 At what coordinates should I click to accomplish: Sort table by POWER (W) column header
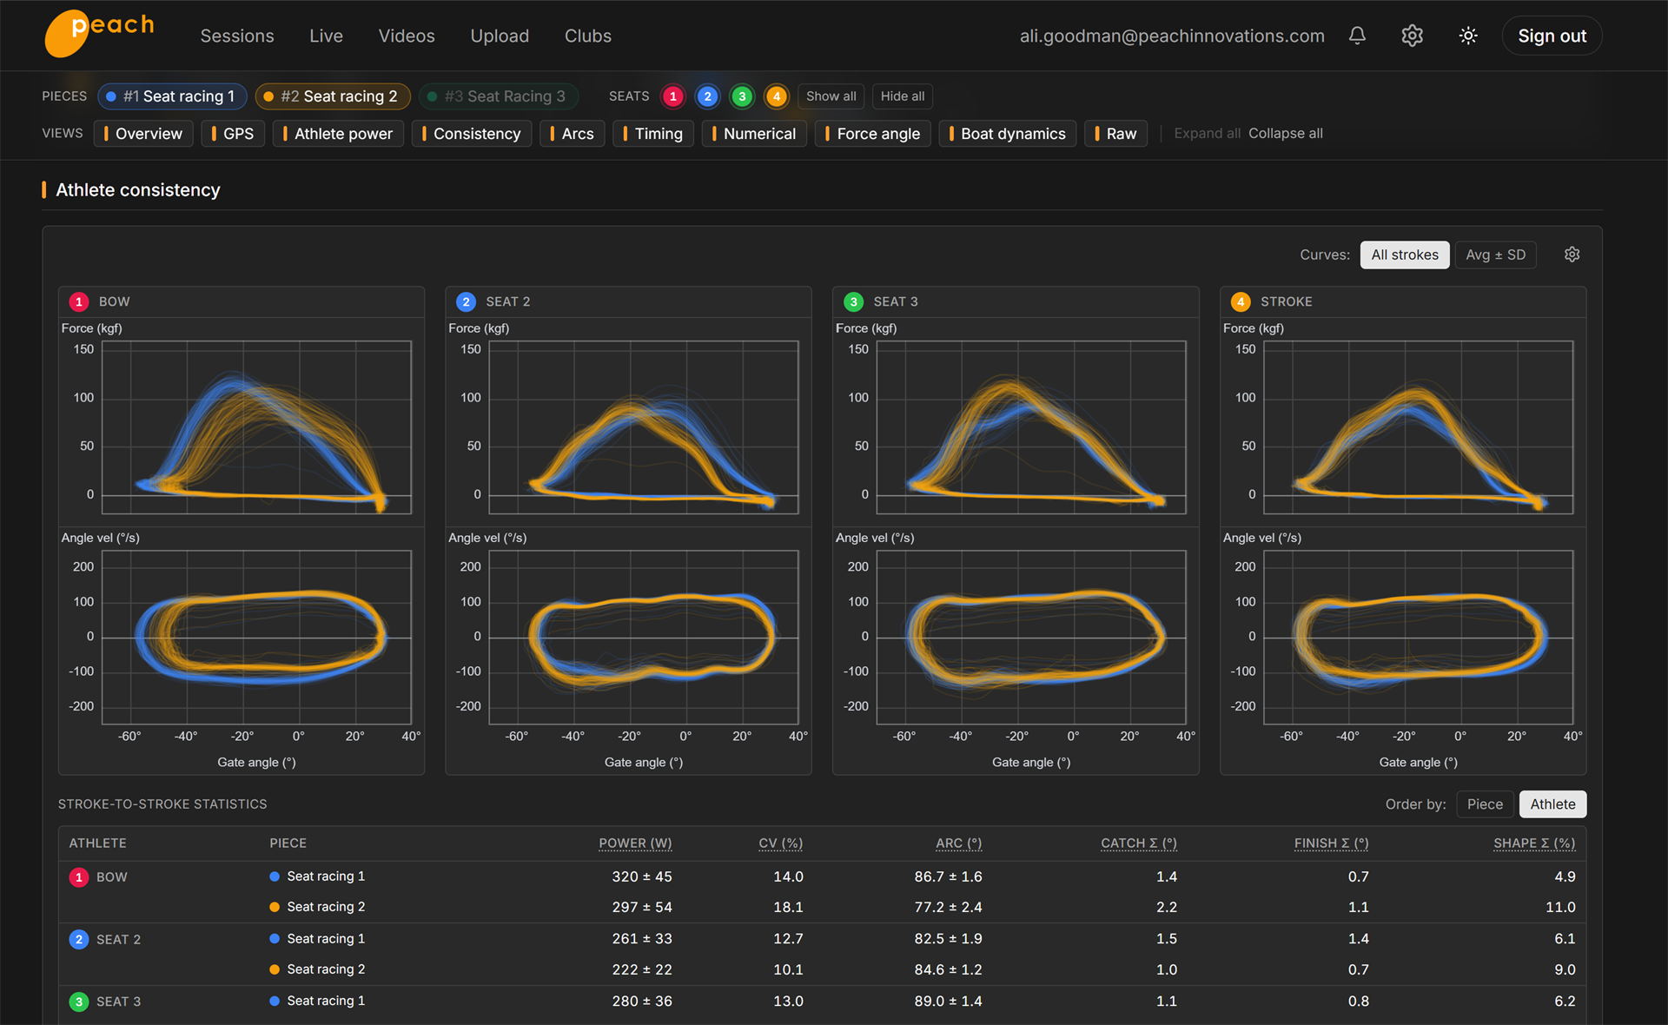[635, 843]
